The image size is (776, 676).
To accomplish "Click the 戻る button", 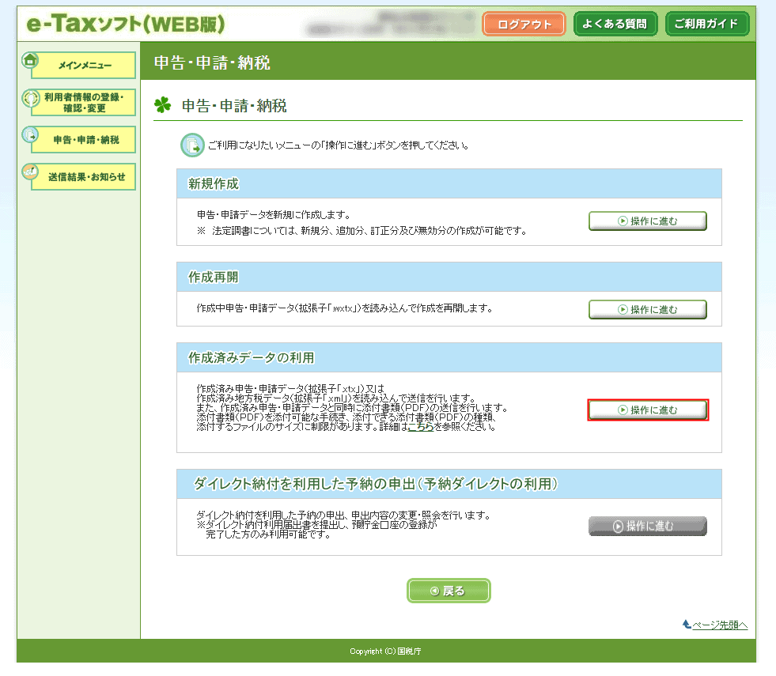I will tap(449, 591).
